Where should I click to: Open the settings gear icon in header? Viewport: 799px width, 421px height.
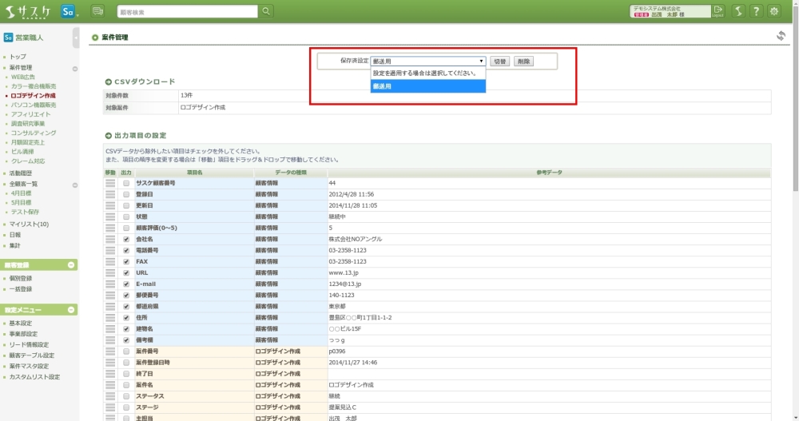click(x=774, y=11)
